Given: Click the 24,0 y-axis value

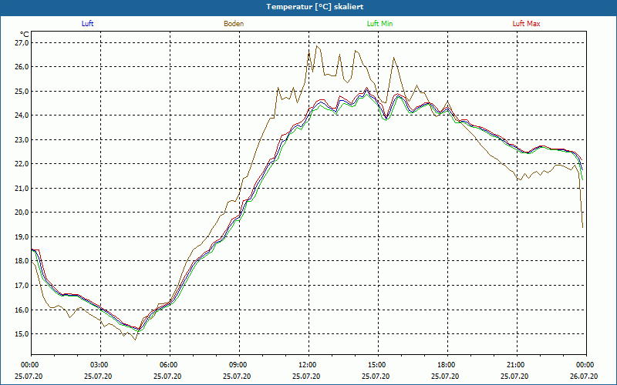Looking at the screenshot, I should coord(22,115).
